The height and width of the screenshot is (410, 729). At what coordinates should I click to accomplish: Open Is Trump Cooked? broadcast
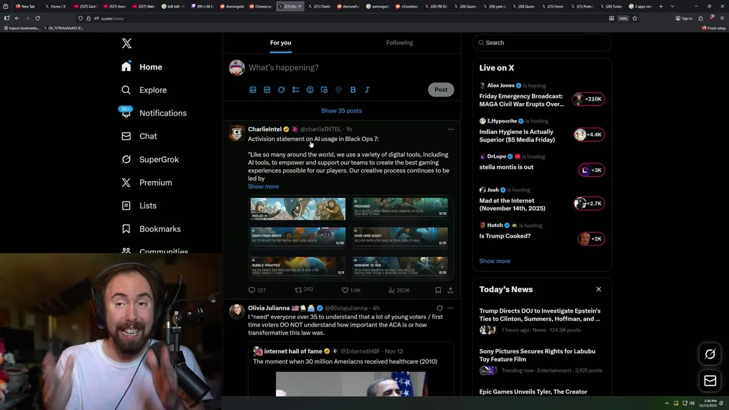pyautogui.click(x=542, y=232)
